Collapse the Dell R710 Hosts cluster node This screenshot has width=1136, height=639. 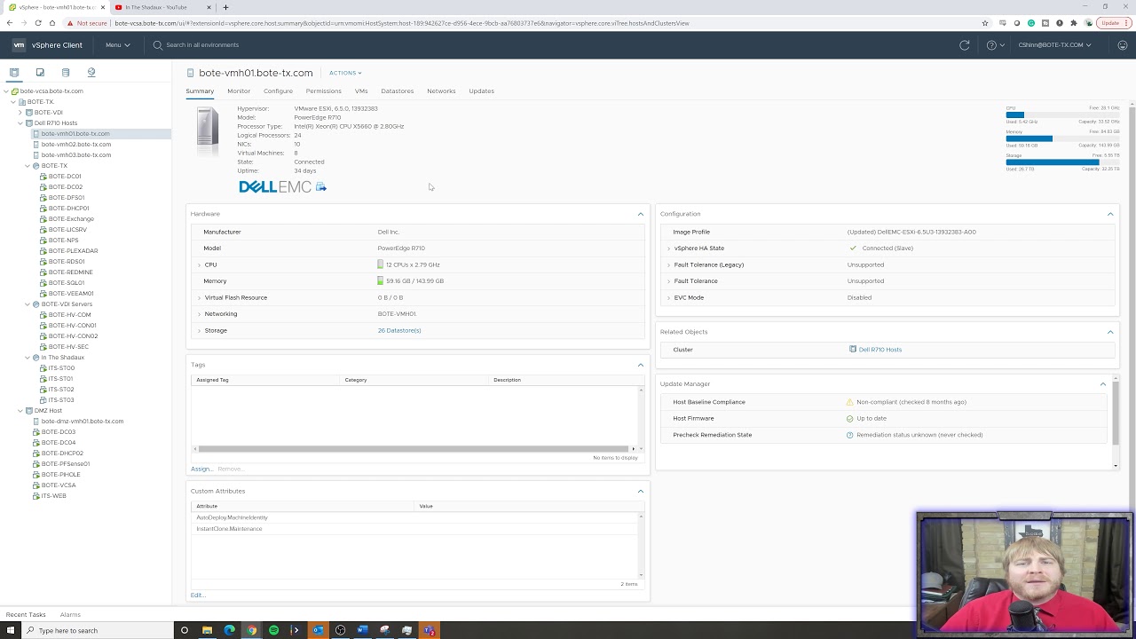click(20, 123)
